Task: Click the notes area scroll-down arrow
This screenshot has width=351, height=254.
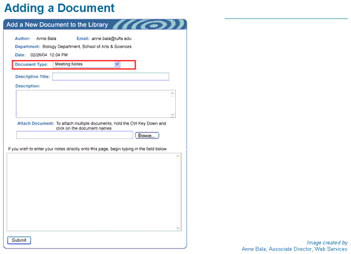Action: click(x=178, y=228)
